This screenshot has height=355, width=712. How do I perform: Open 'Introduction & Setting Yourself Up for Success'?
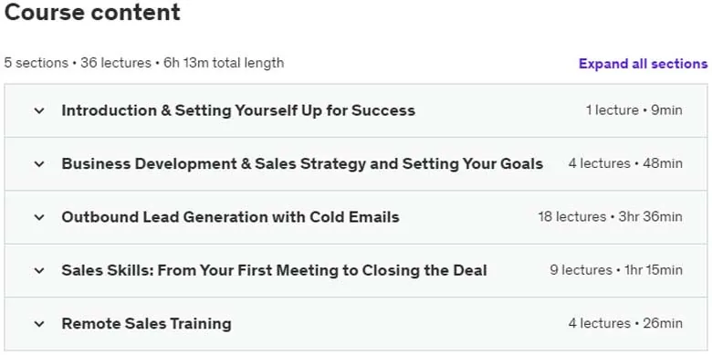pyautogui.click(x=238, y=110)
